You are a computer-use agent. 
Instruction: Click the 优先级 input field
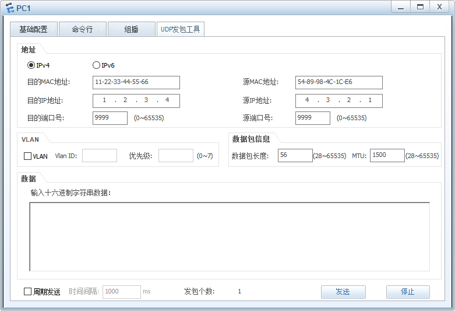coord(176,155)
